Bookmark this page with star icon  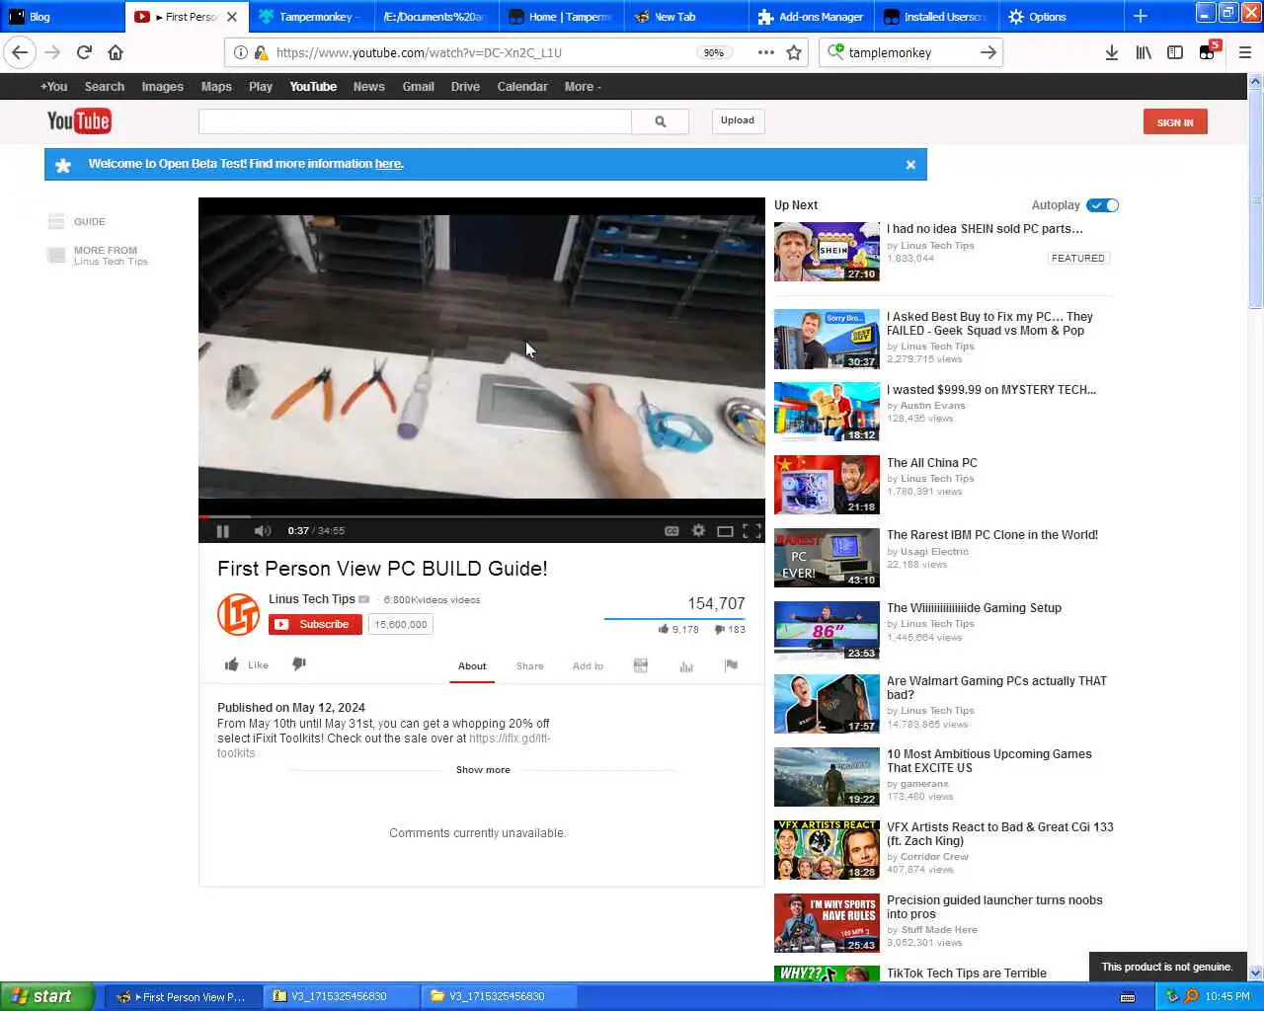(794, 52)
